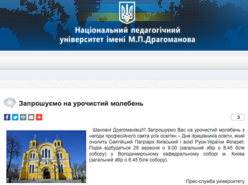Click the empty gray navigation bar
This screenshot has width=248, height=185.
(x=124, y=63)
